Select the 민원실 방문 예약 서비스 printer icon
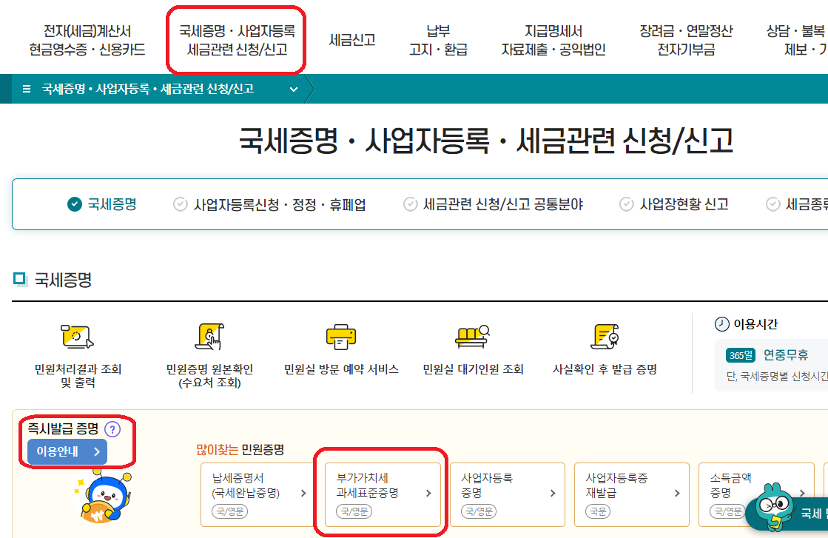The width and height of the screenshot is (828, 538). (x=340, y=338)
